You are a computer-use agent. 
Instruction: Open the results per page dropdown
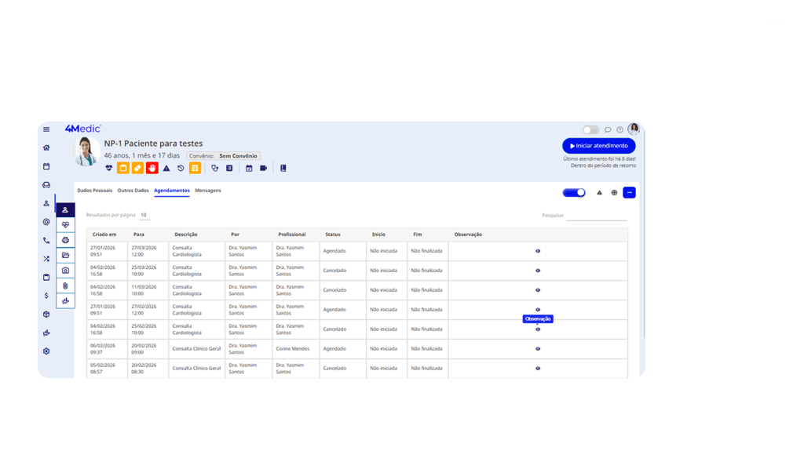(x=144, y=215)
